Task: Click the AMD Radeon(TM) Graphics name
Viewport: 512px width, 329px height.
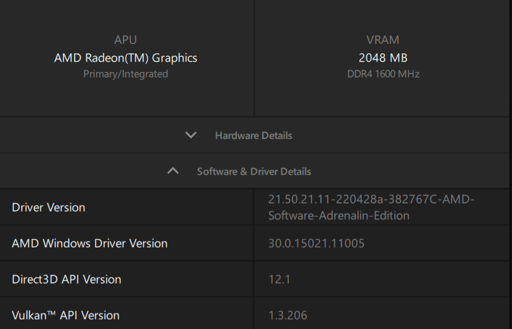Action: [x=126, y=58]
